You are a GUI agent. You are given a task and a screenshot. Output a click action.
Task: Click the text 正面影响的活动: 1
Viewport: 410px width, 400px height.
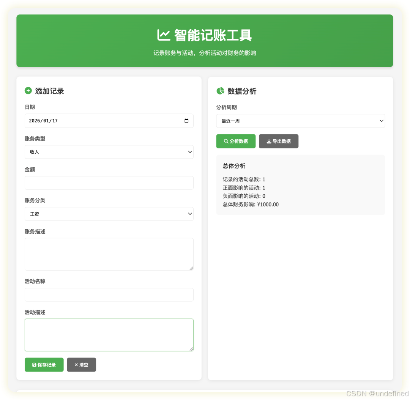tap(244, 188)
